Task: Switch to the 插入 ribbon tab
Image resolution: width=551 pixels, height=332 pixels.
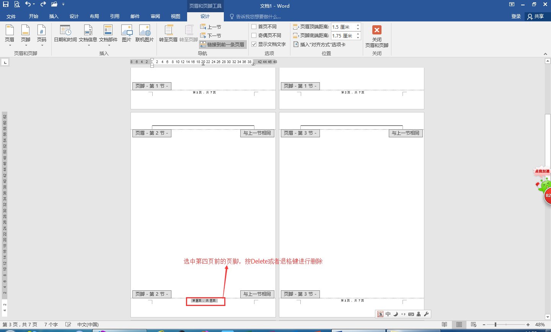Action: (53, 16)
